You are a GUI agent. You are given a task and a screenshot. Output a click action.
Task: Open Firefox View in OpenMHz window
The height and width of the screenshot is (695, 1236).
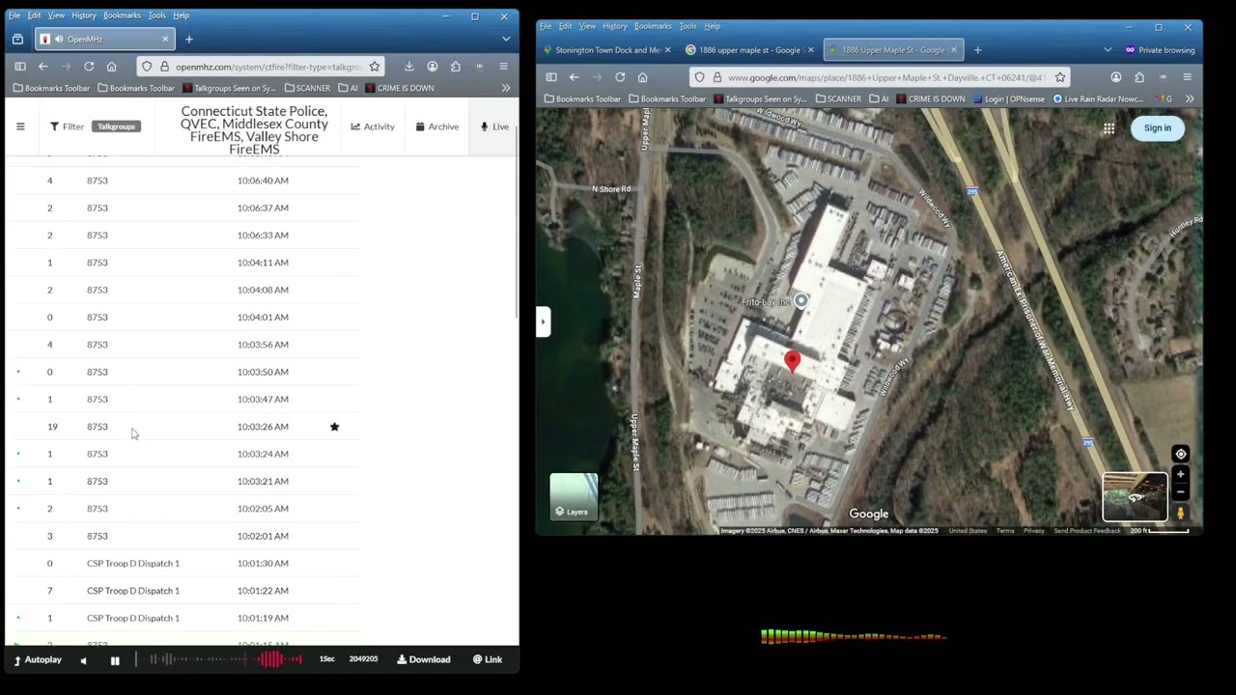(17, 40)
